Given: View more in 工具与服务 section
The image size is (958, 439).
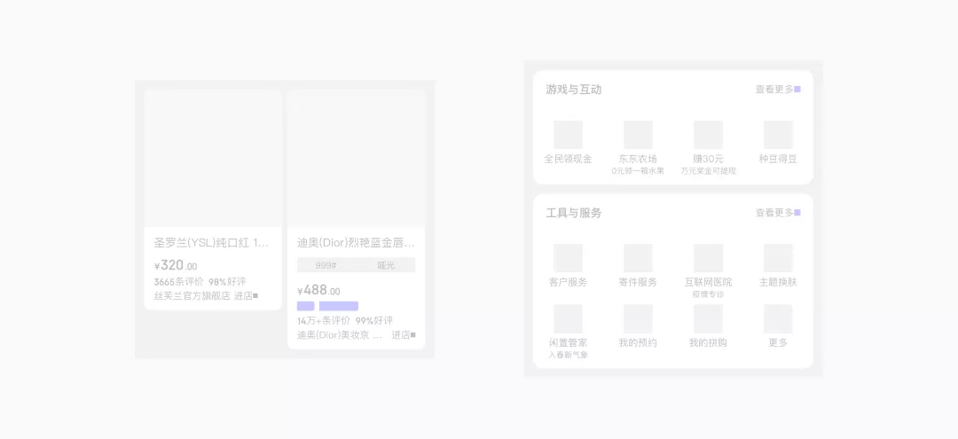Looking at the screenshot, I should pos(778,213).
